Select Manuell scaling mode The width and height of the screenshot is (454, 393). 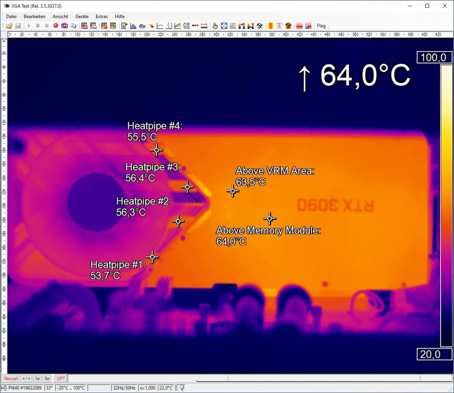11,378
